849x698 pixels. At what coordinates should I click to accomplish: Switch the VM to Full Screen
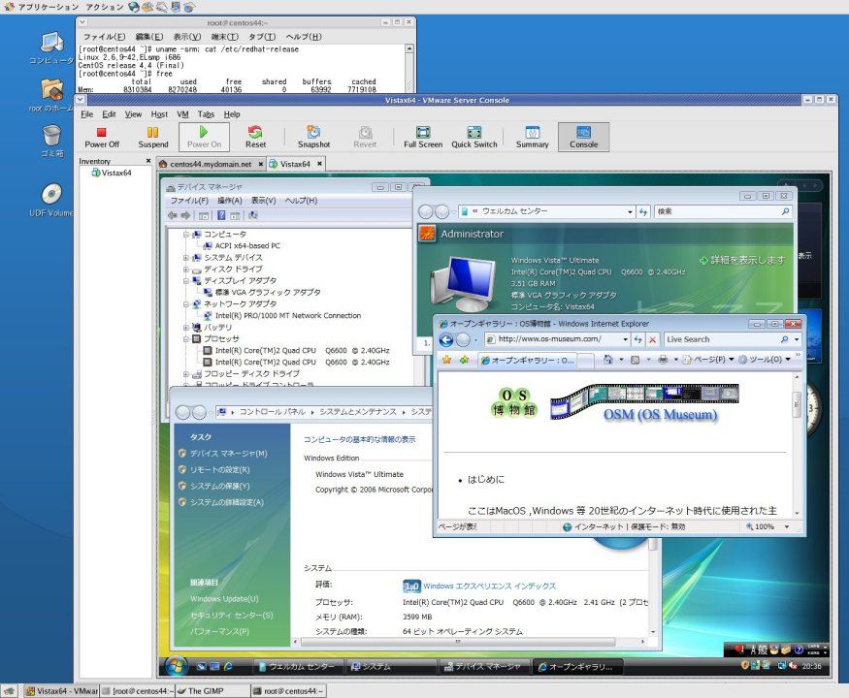423,138
